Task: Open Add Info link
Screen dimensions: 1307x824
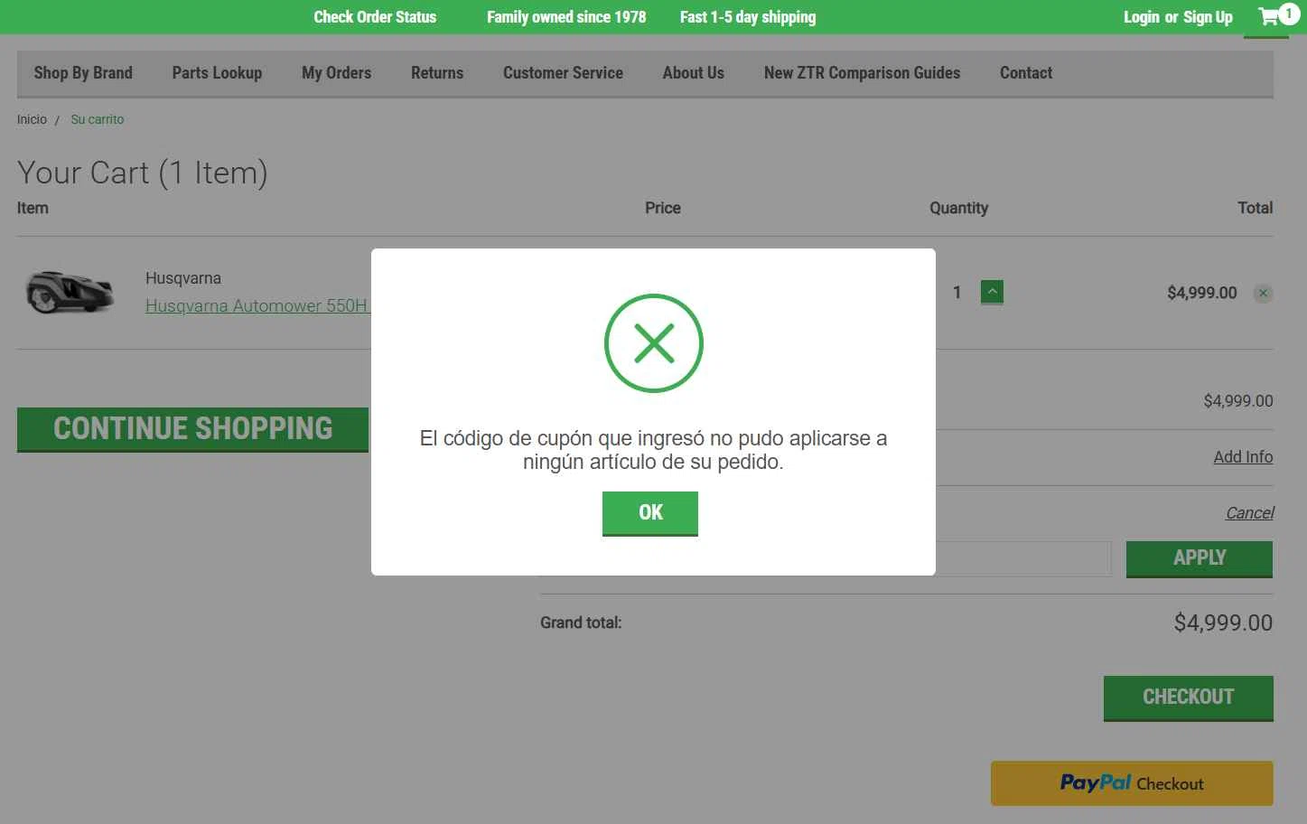Action: click(1243, 457)
